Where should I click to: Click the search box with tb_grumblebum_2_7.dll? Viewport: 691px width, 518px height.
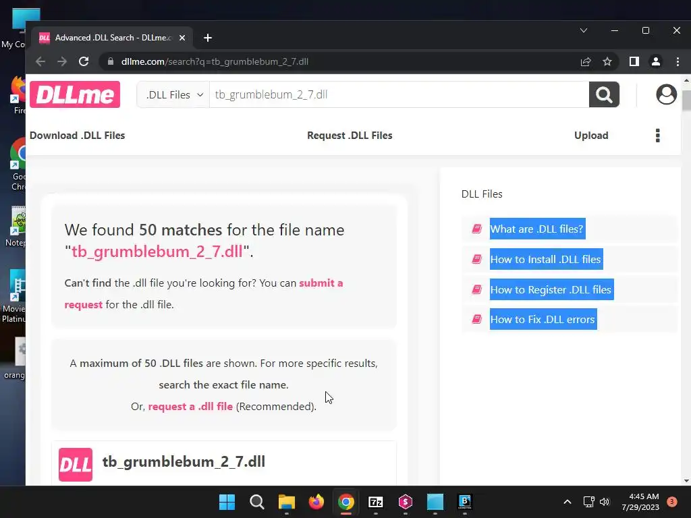point(399,94)
